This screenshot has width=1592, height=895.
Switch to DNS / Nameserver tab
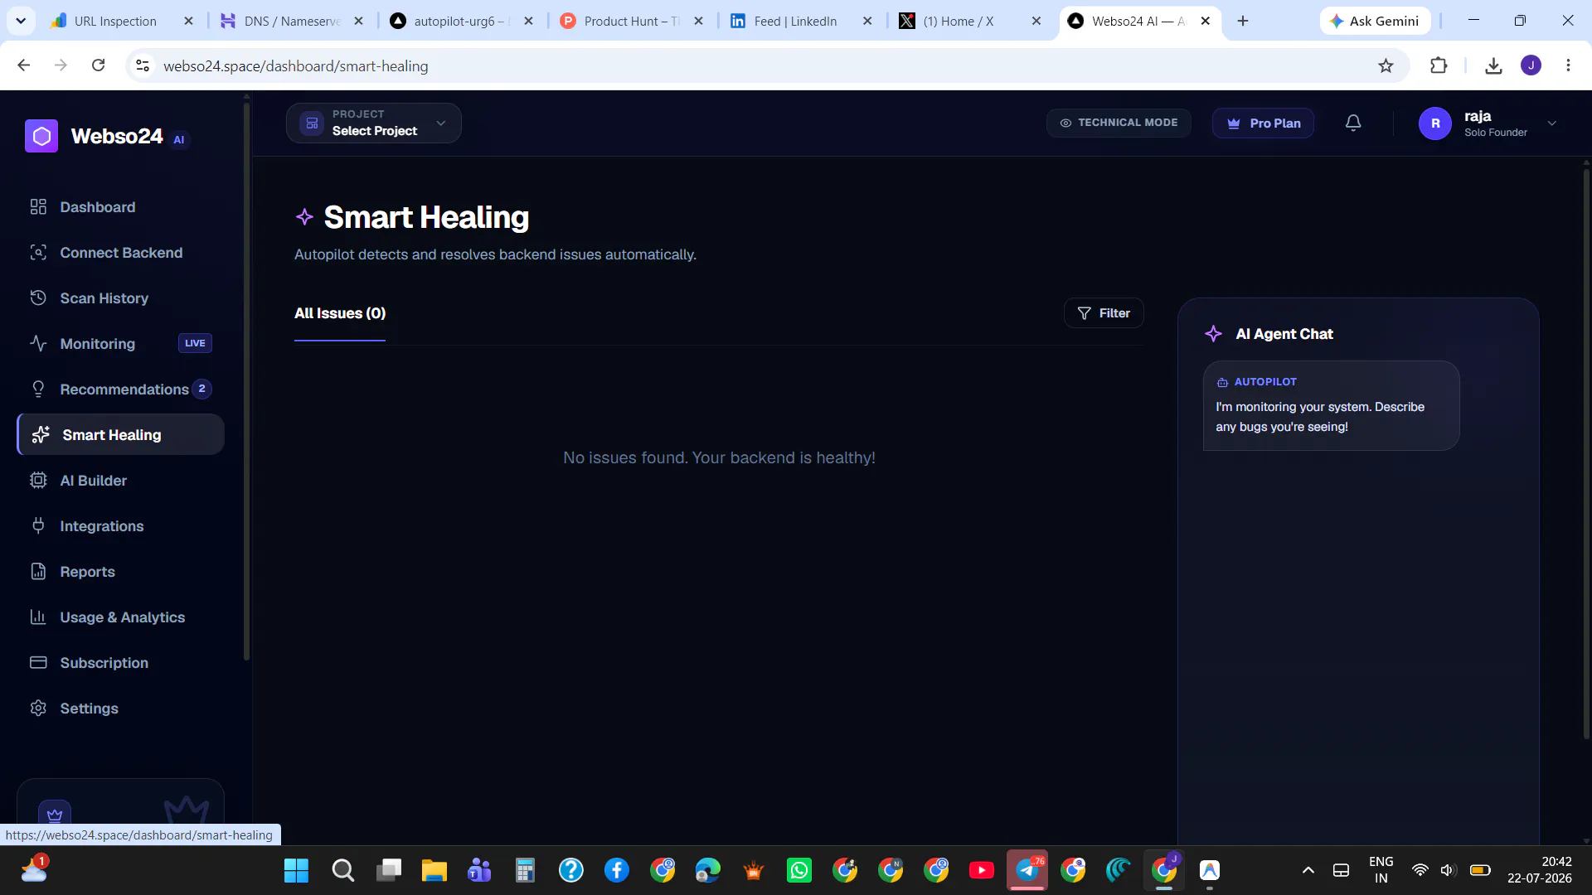(x=292, y=21)
